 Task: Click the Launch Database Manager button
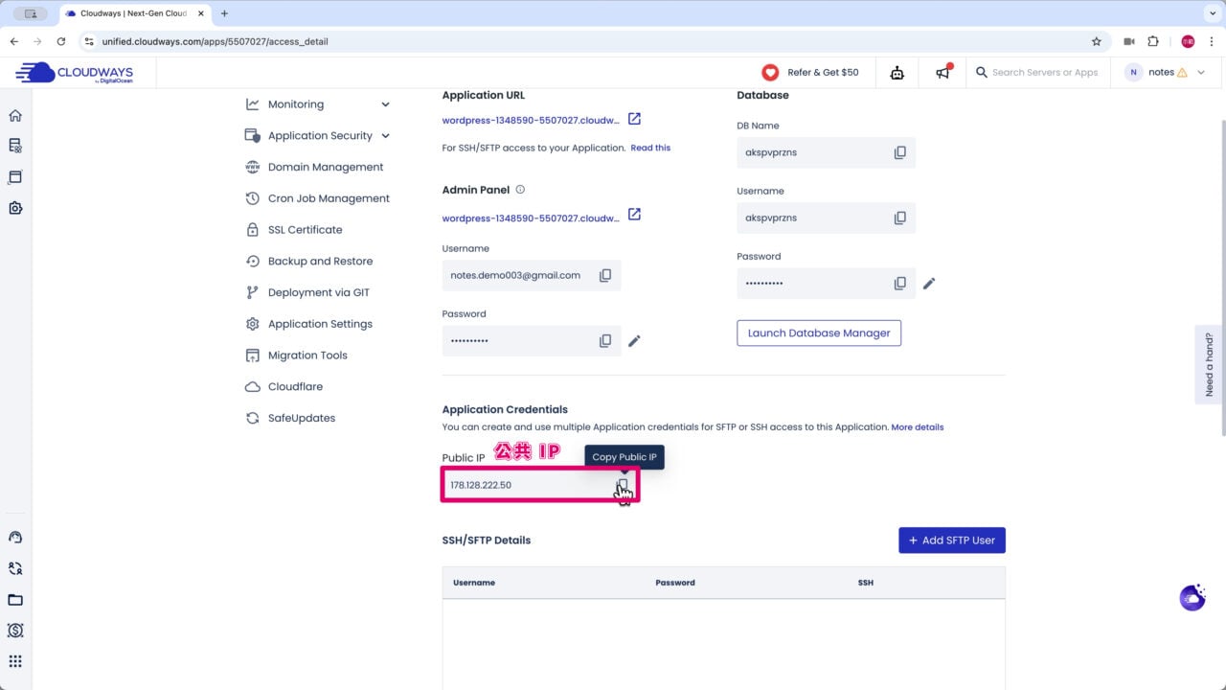tap(818, 333)
